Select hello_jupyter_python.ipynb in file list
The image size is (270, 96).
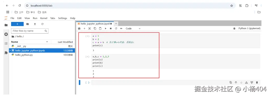[x=42, y=51]
